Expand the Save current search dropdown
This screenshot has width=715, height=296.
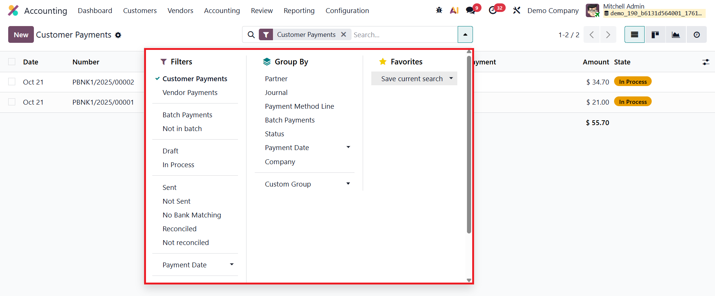pos(451,79)
